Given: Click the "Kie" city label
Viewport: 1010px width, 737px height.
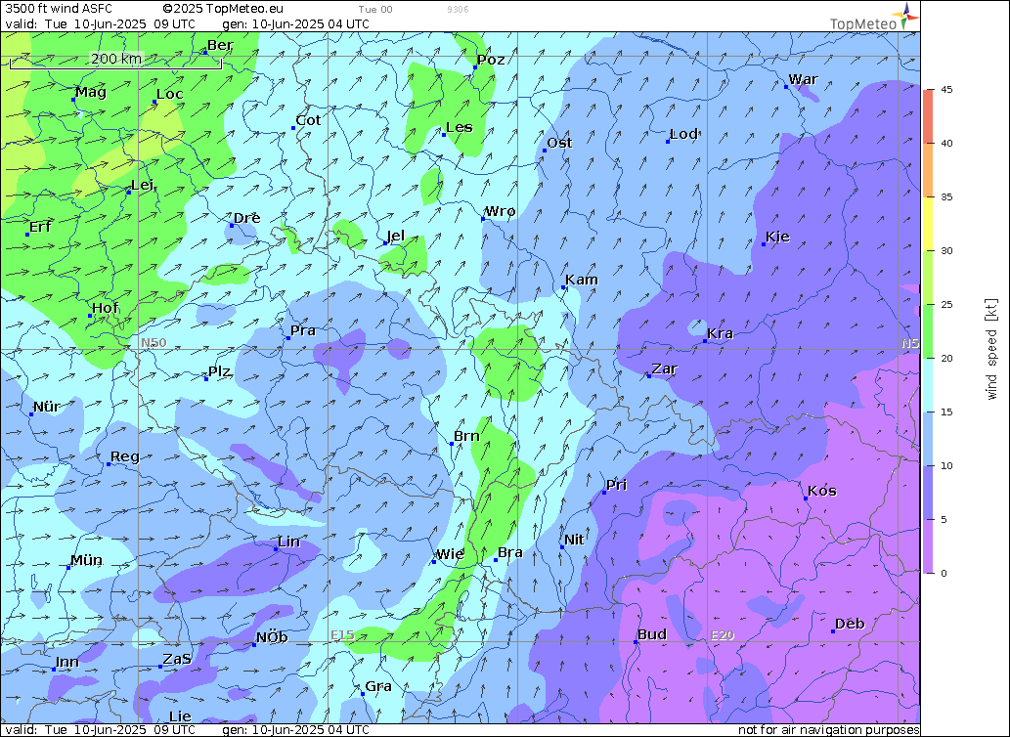Looking at the screenshot, I should pyautogui.click(x=777, y=237).
